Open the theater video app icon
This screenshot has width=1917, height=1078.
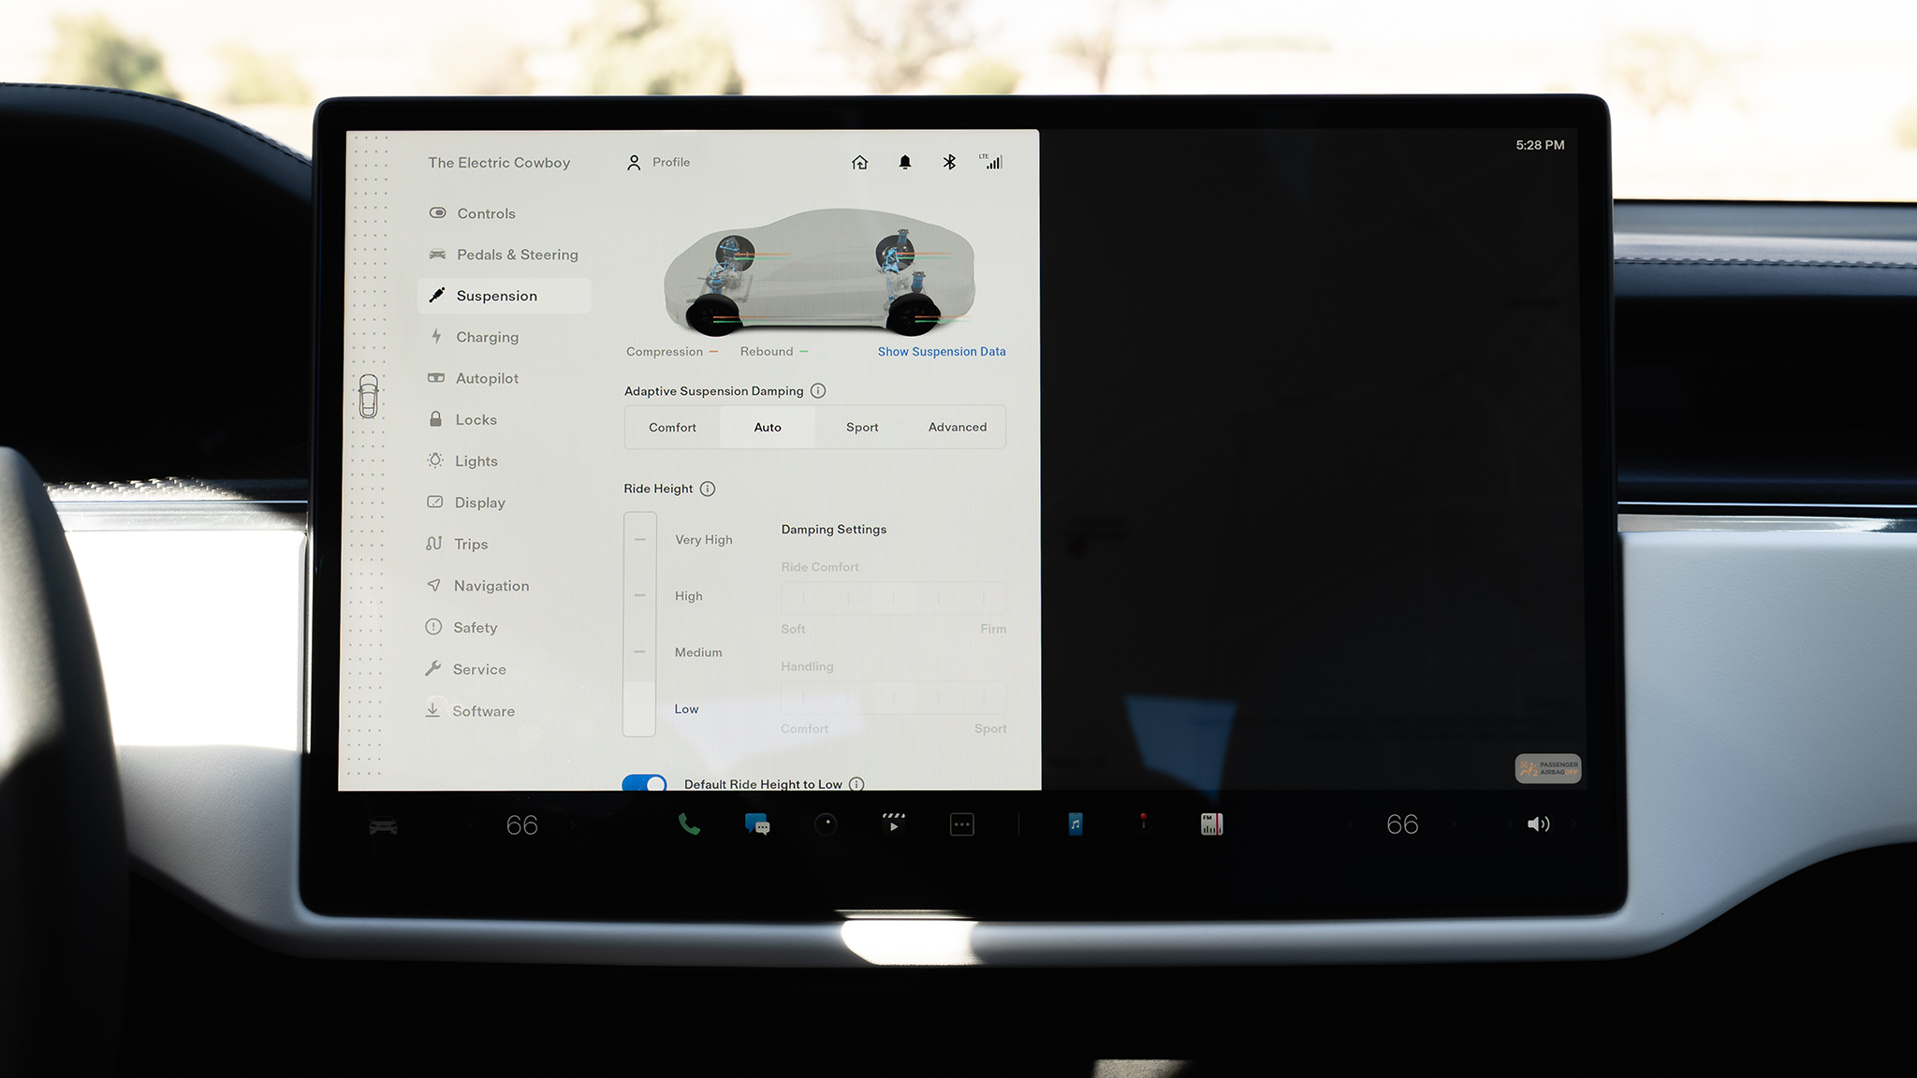pos(894,823)
